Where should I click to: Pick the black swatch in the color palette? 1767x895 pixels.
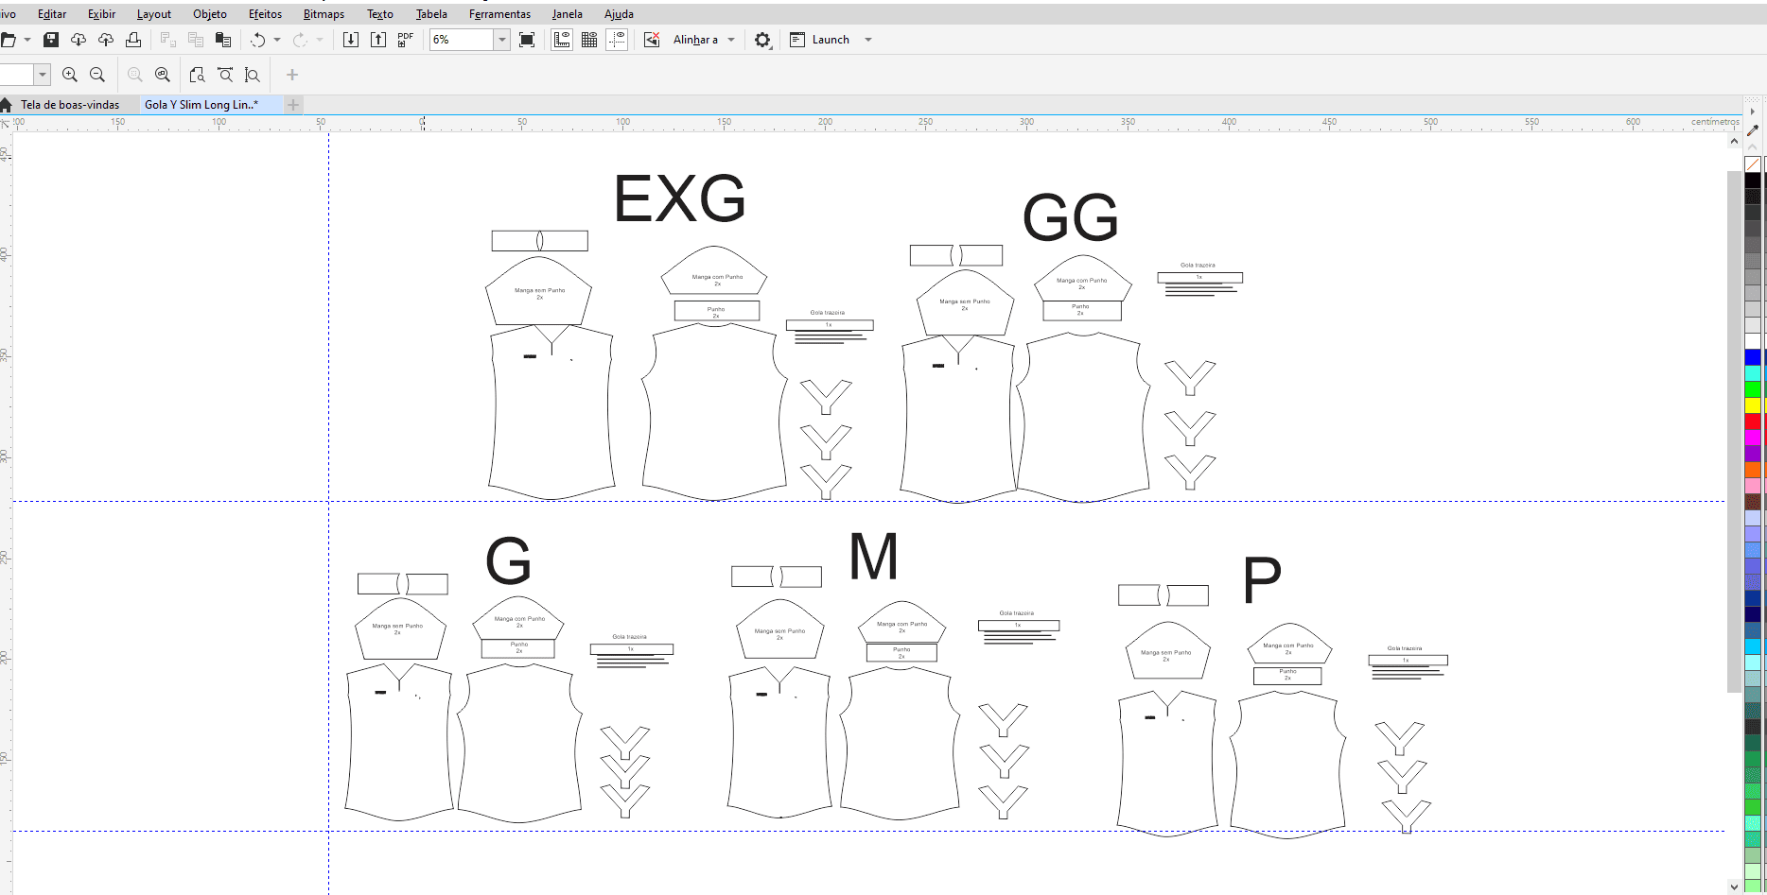click(x=1753, y=181)
